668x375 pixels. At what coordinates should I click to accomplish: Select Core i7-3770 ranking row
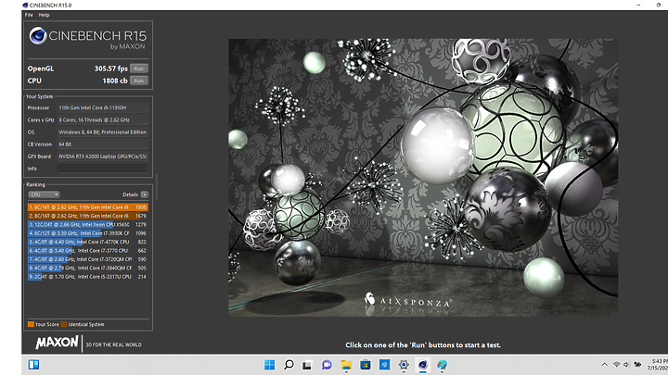click(88, 250)
